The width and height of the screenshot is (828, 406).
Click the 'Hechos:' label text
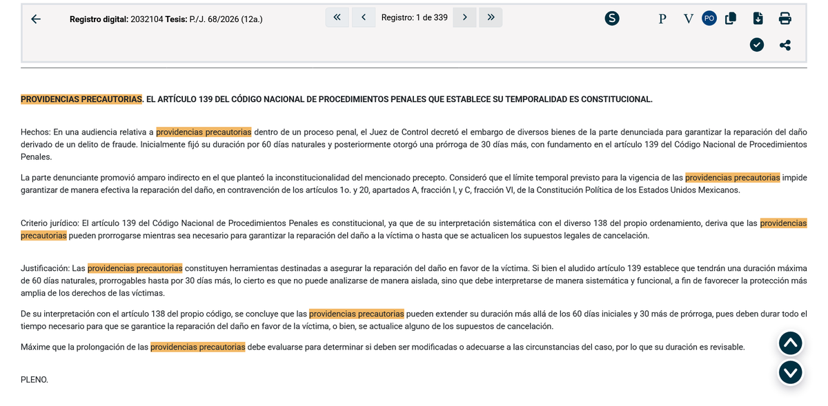click(x=36, y=132)
